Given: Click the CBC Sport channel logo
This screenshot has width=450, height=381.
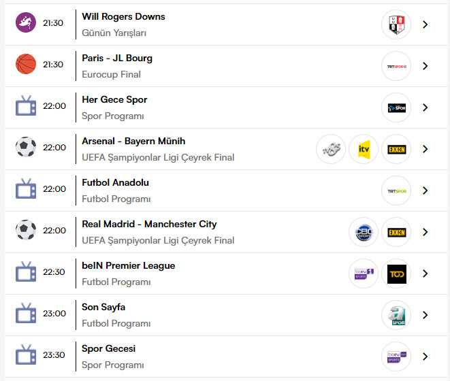Looking at the screenshot, I should coord(364,232).
